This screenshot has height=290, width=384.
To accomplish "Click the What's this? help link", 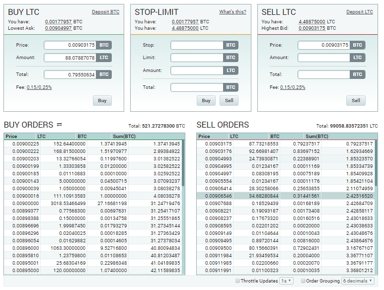I will click(232, 12).
